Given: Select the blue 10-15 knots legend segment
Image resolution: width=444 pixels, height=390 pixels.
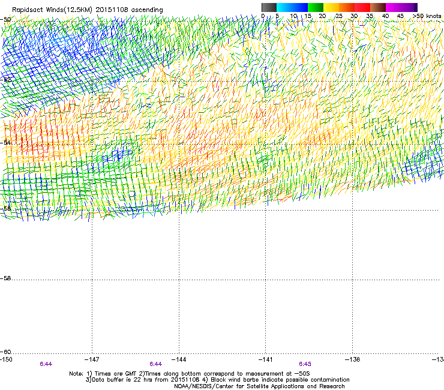Looking at the screenshot, I should click(x=300, y=7).
